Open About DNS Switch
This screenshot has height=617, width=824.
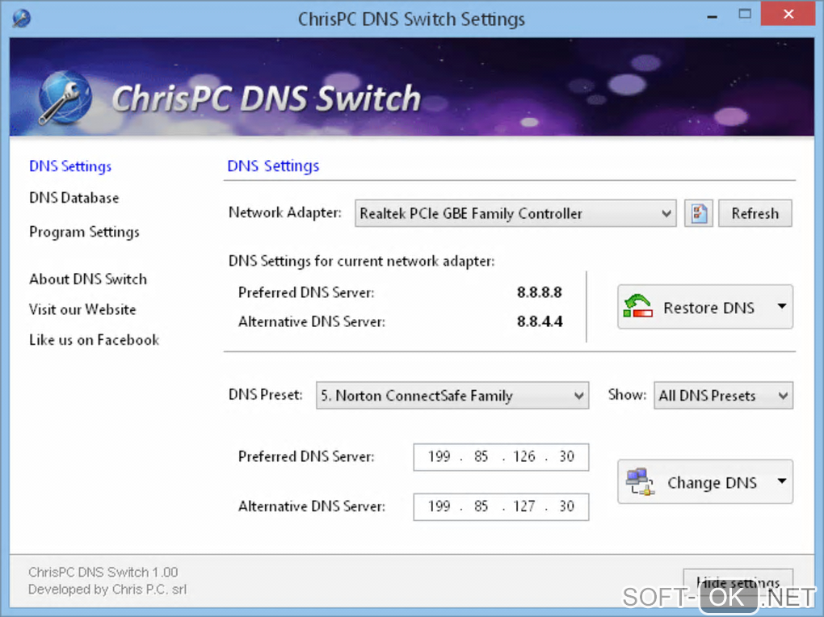click(x=88, y=279)
